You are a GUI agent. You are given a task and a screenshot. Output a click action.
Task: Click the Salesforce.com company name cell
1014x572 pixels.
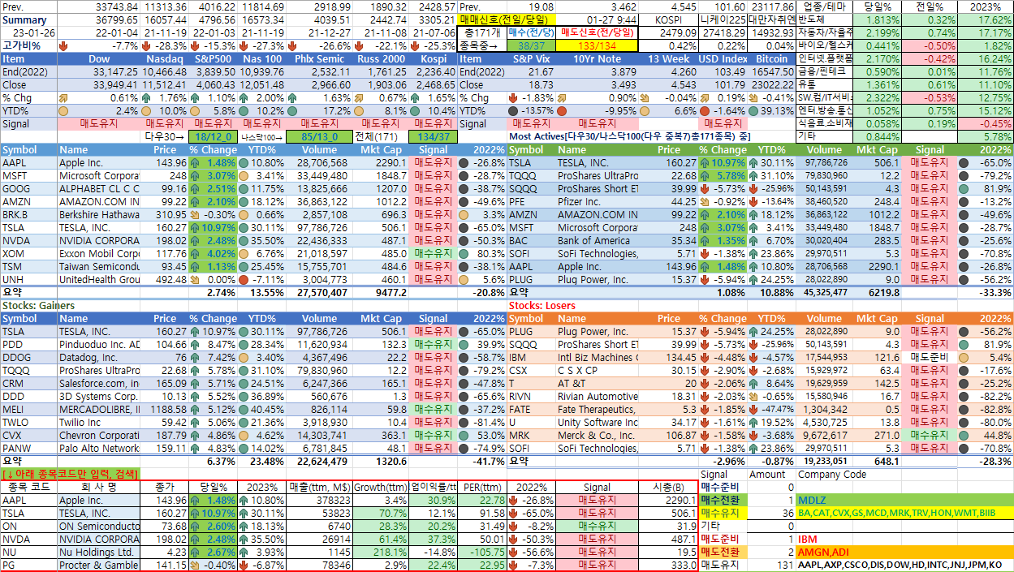click(x=99, y=384)
